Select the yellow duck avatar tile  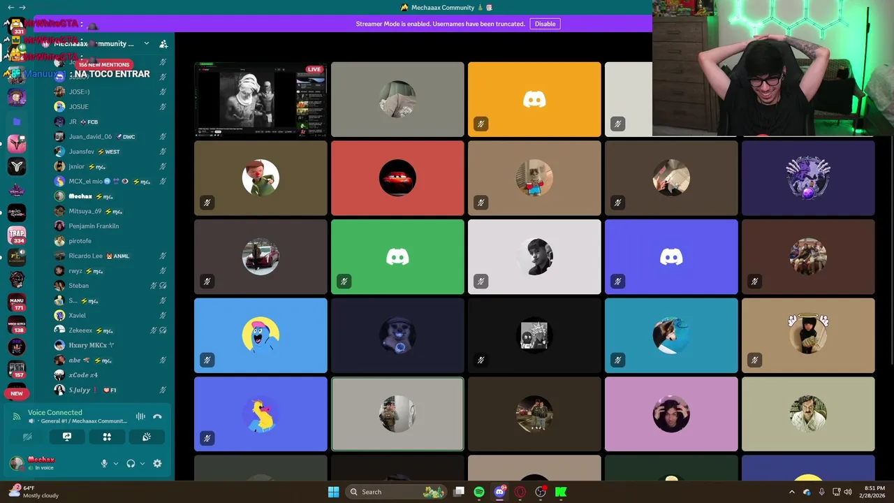pyautogui.click(x=261, y=414)
